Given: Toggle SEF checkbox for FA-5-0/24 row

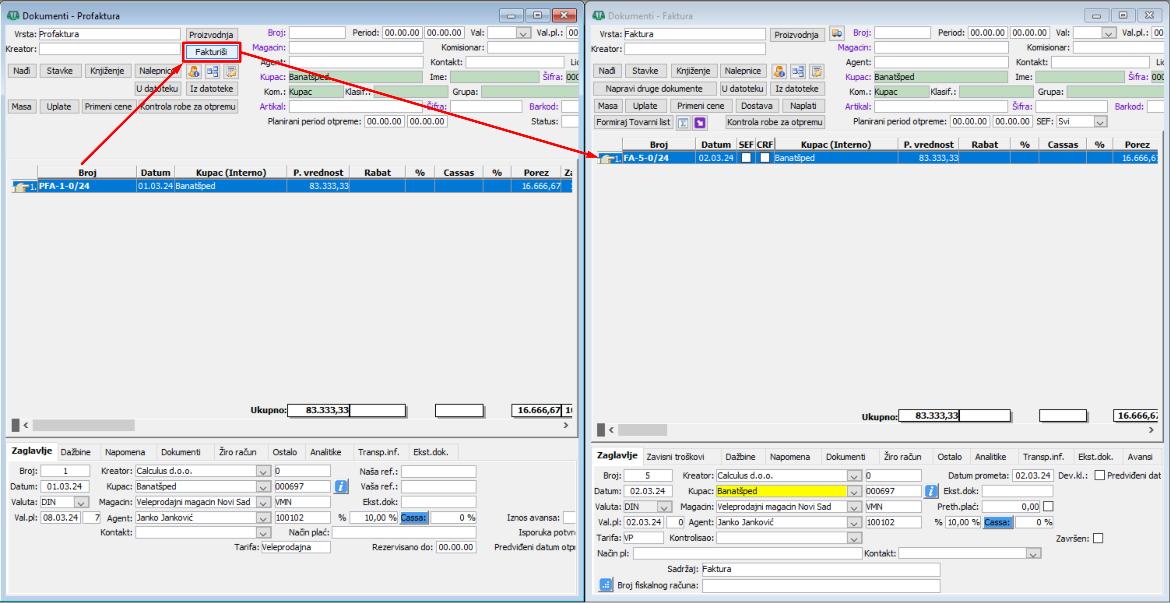Looking at the screenshot, I should tap(746, 158).
